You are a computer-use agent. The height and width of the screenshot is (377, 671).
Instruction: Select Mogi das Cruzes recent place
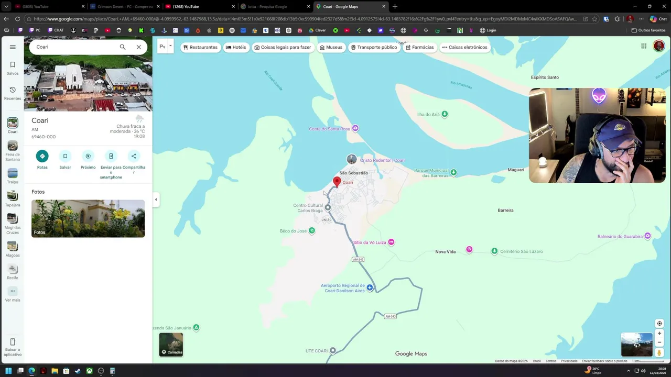click(x=13, y=224)
